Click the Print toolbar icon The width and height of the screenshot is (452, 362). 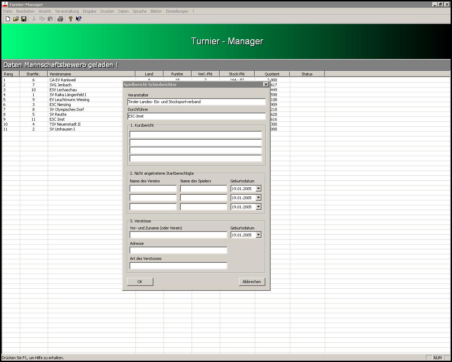pyautogui.click(x=60, y=19)
